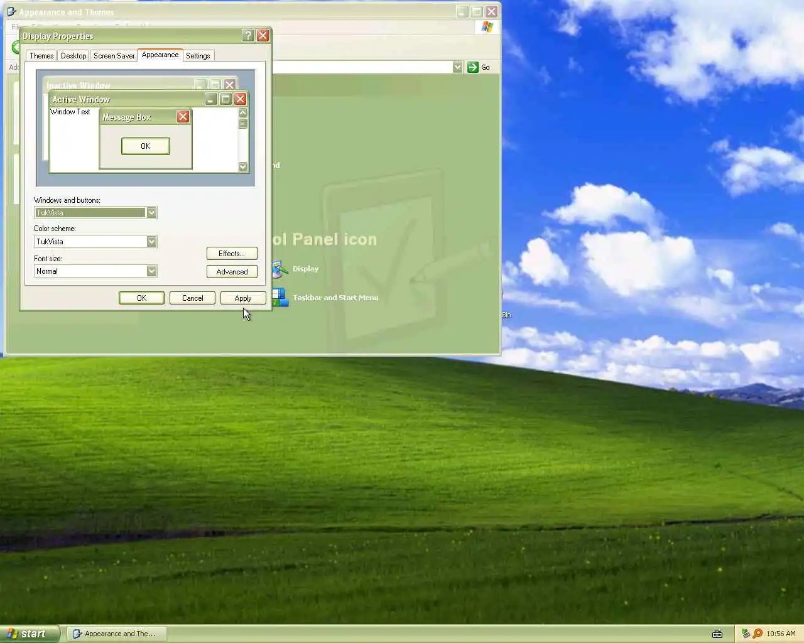Open the Start menu
This screenshot has height=643, width=804.
[30, 634]
